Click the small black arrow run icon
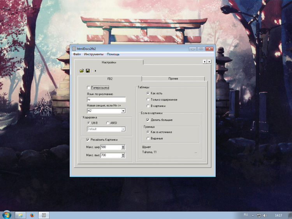 (95, 71)
